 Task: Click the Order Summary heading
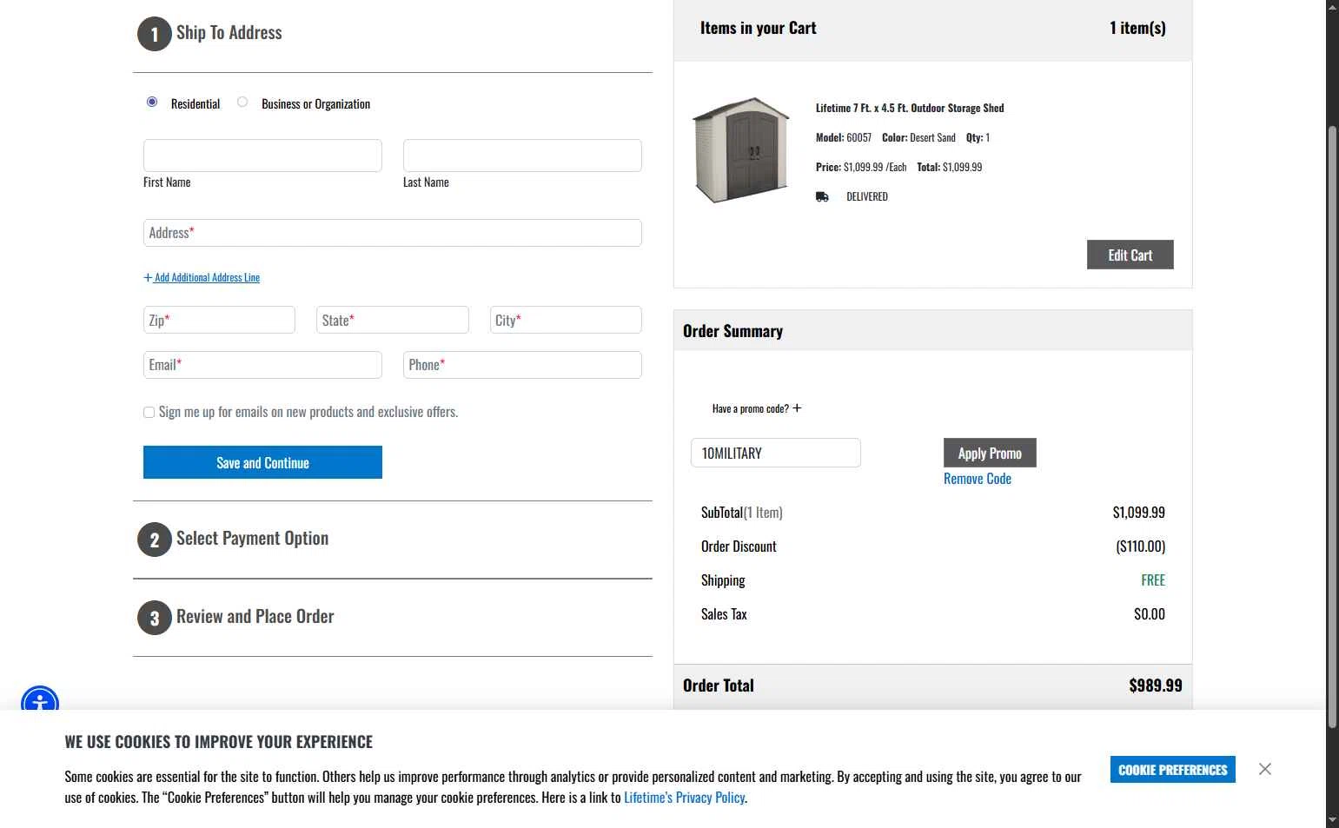coord(732,331)
